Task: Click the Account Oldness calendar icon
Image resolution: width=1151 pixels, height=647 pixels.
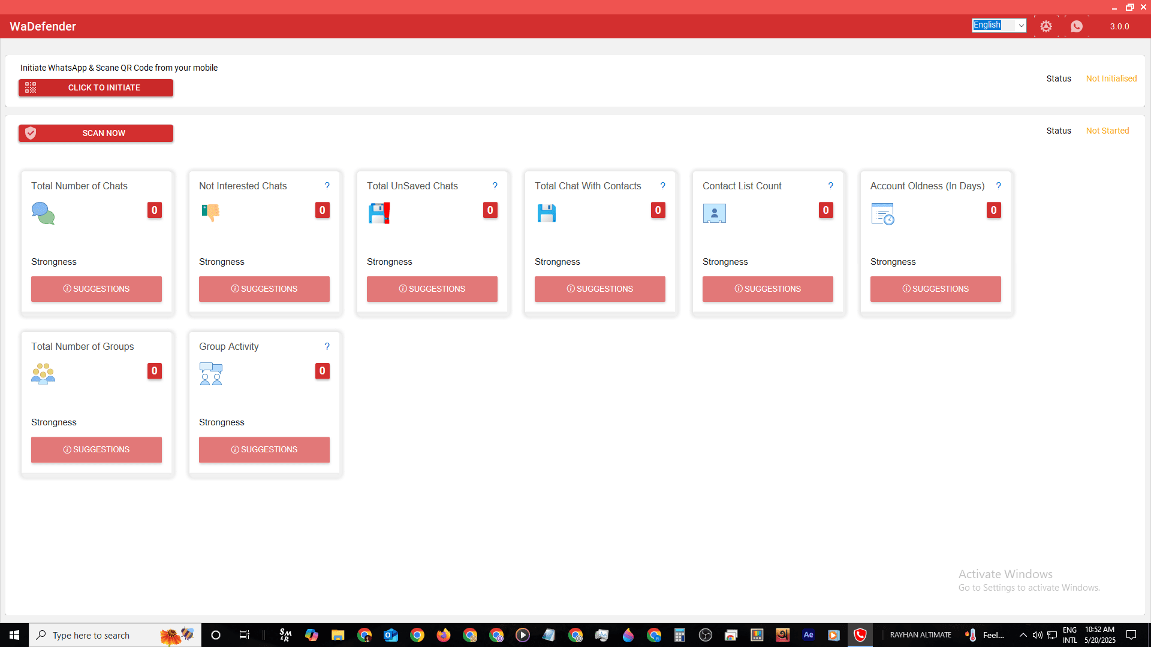Action: click(882, 214)
